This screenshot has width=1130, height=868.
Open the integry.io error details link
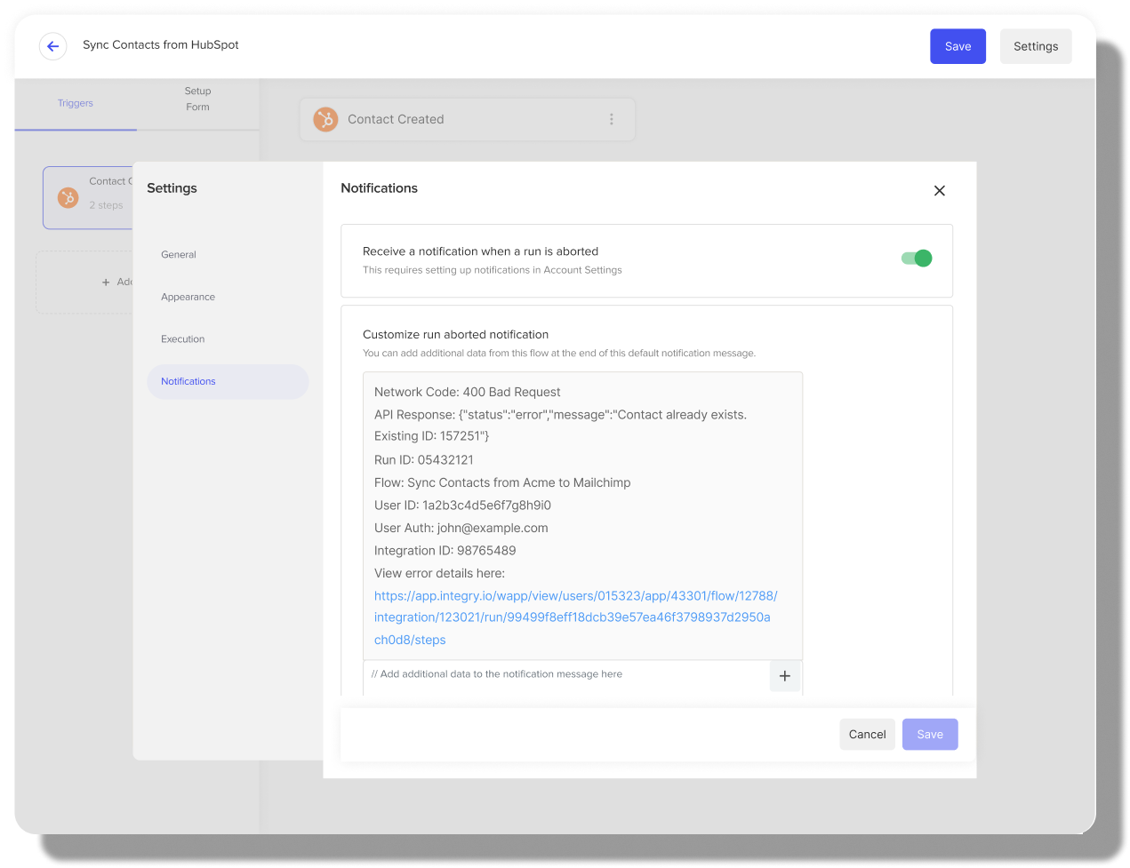pos(576,617)
